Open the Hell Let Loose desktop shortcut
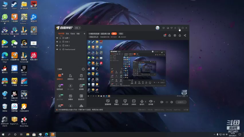This screenshot has height=137, width=244. pos(24,70)
